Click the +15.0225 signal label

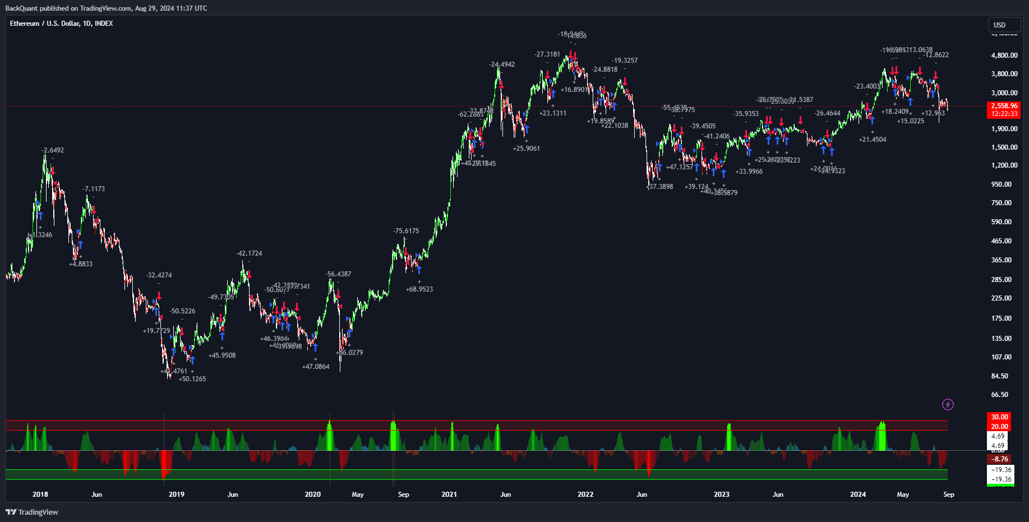pos(911,121)
